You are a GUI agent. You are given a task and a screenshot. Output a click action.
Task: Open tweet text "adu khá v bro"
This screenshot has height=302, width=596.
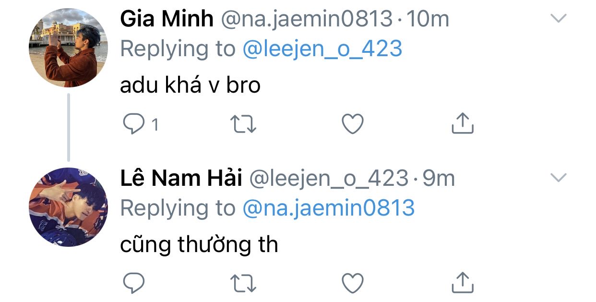click(190, 85)
